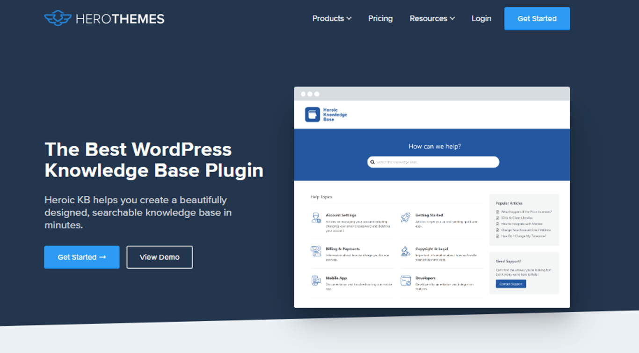Open the 'SDKs & Client Libraries' article
The height and width of the screenshot is (353, 639).
tap(517, 218)
